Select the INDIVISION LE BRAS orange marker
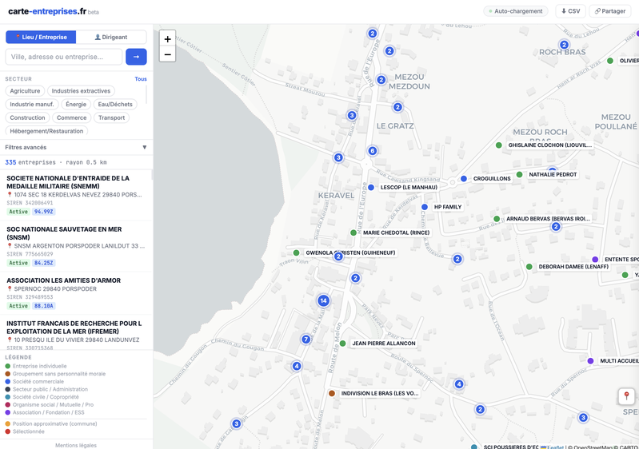 (x=332, y=393)
